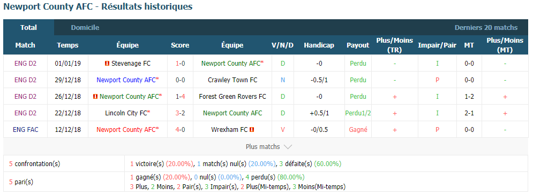533x196 pixels.
Task: Click blue Newport County AFC on 29/12/18
Action: (x=126, y=80)
